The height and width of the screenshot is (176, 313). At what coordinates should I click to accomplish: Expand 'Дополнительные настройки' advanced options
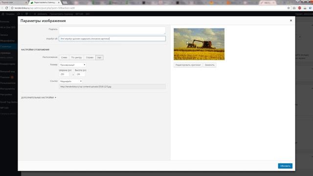[x=39, y=98]
